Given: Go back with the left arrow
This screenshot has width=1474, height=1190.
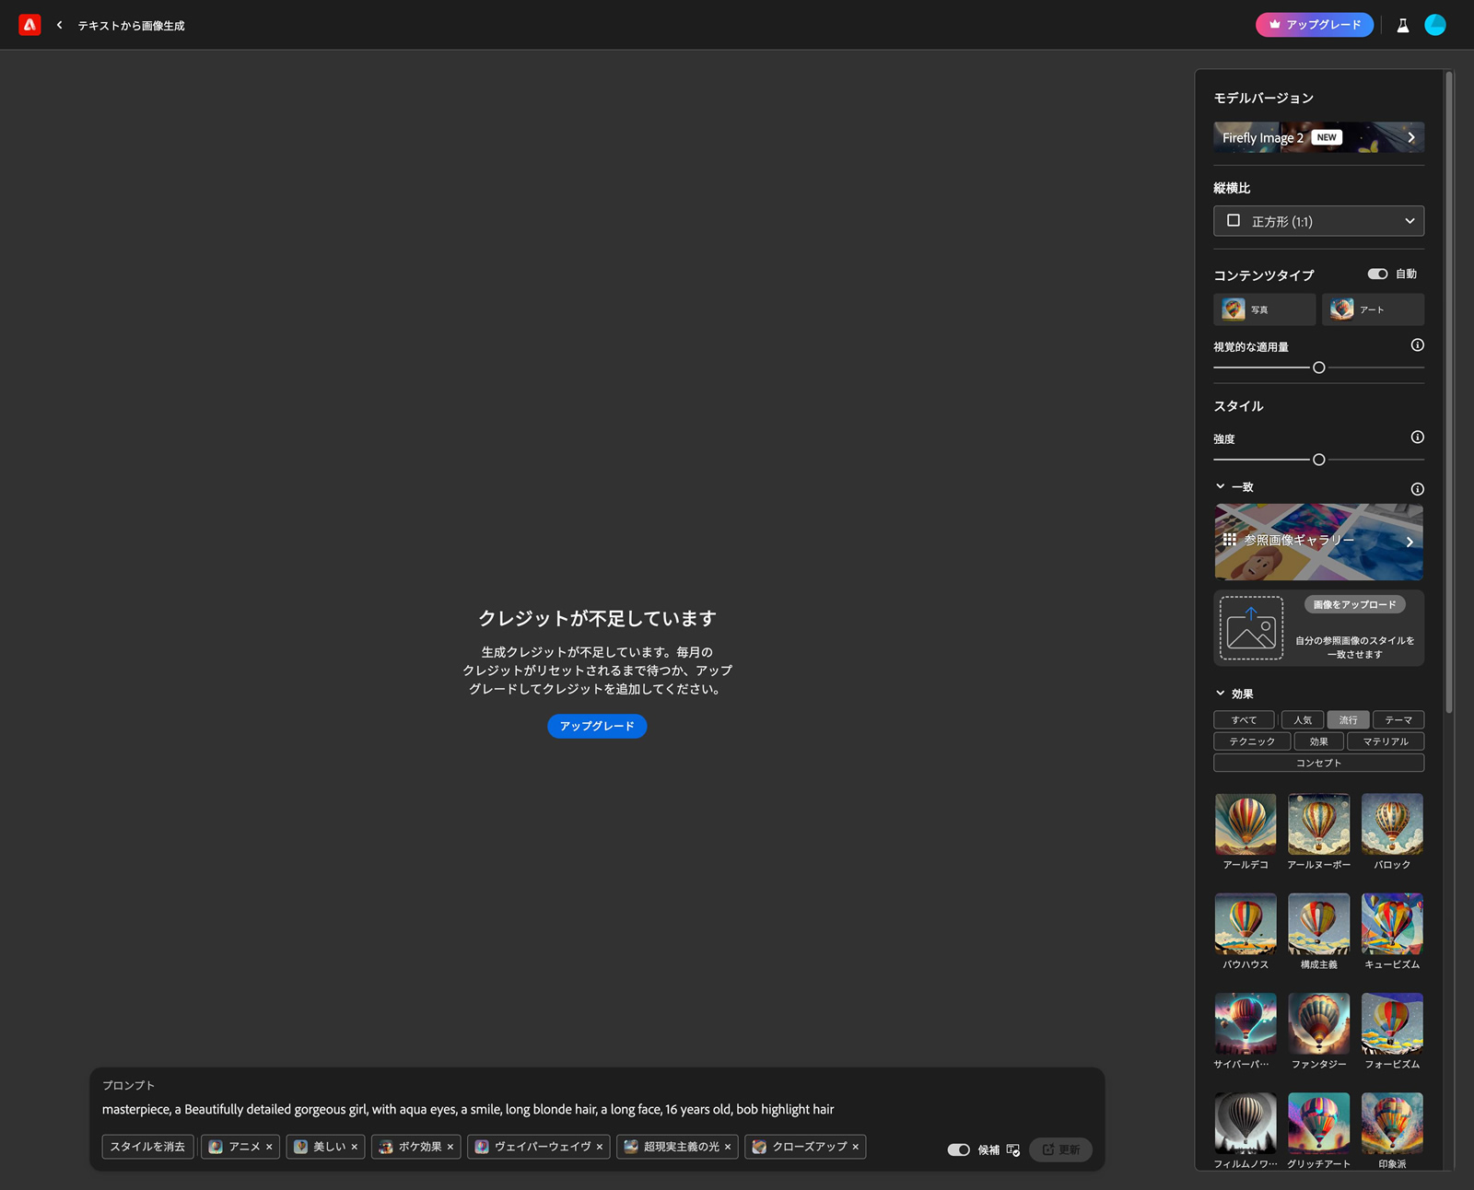Looking at the screenshot, I should point(60,25).
